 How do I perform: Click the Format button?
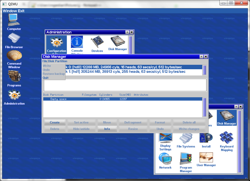pyautogui.click(x=160, y=122)
